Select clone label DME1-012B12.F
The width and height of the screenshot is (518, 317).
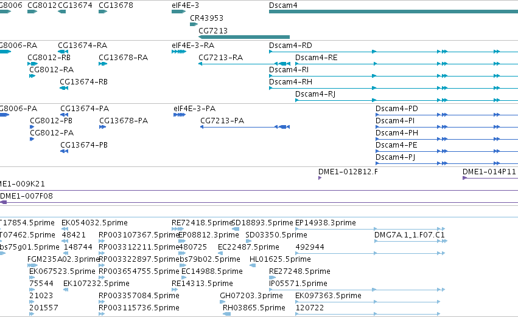348,172
